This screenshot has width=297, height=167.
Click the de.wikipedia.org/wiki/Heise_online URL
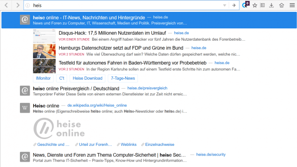pos(97,106)
